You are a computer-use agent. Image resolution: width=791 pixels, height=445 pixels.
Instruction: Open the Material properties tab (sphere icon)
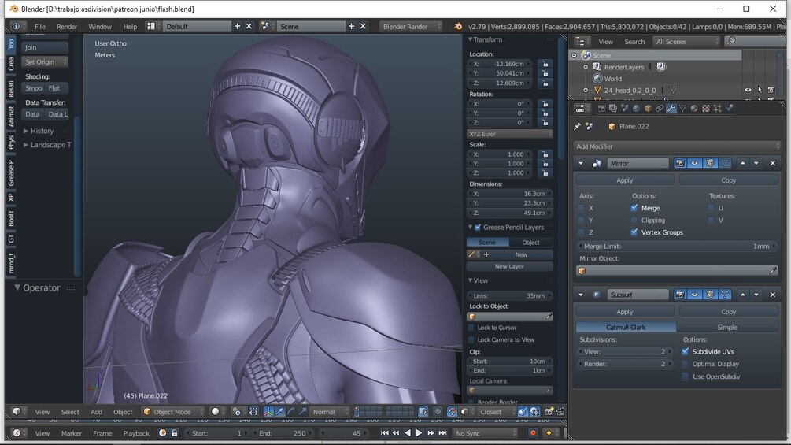pyautogui.click(x=694, y=109)
